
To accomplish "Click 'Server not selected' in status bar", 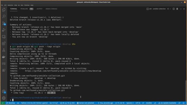I will 85,103.
